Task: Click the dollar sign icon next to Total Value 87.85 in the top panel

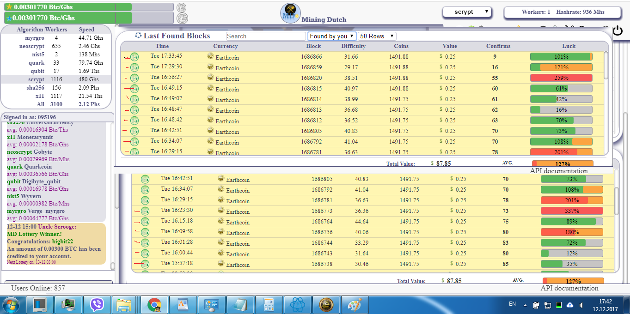Action: point(432,163)
